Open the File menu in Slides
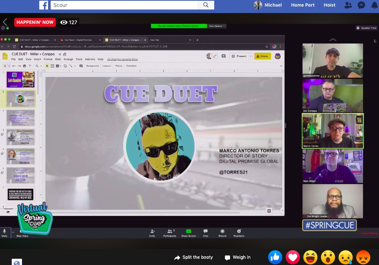The height and width of the screenshot is (265, 379). (14, 59)
